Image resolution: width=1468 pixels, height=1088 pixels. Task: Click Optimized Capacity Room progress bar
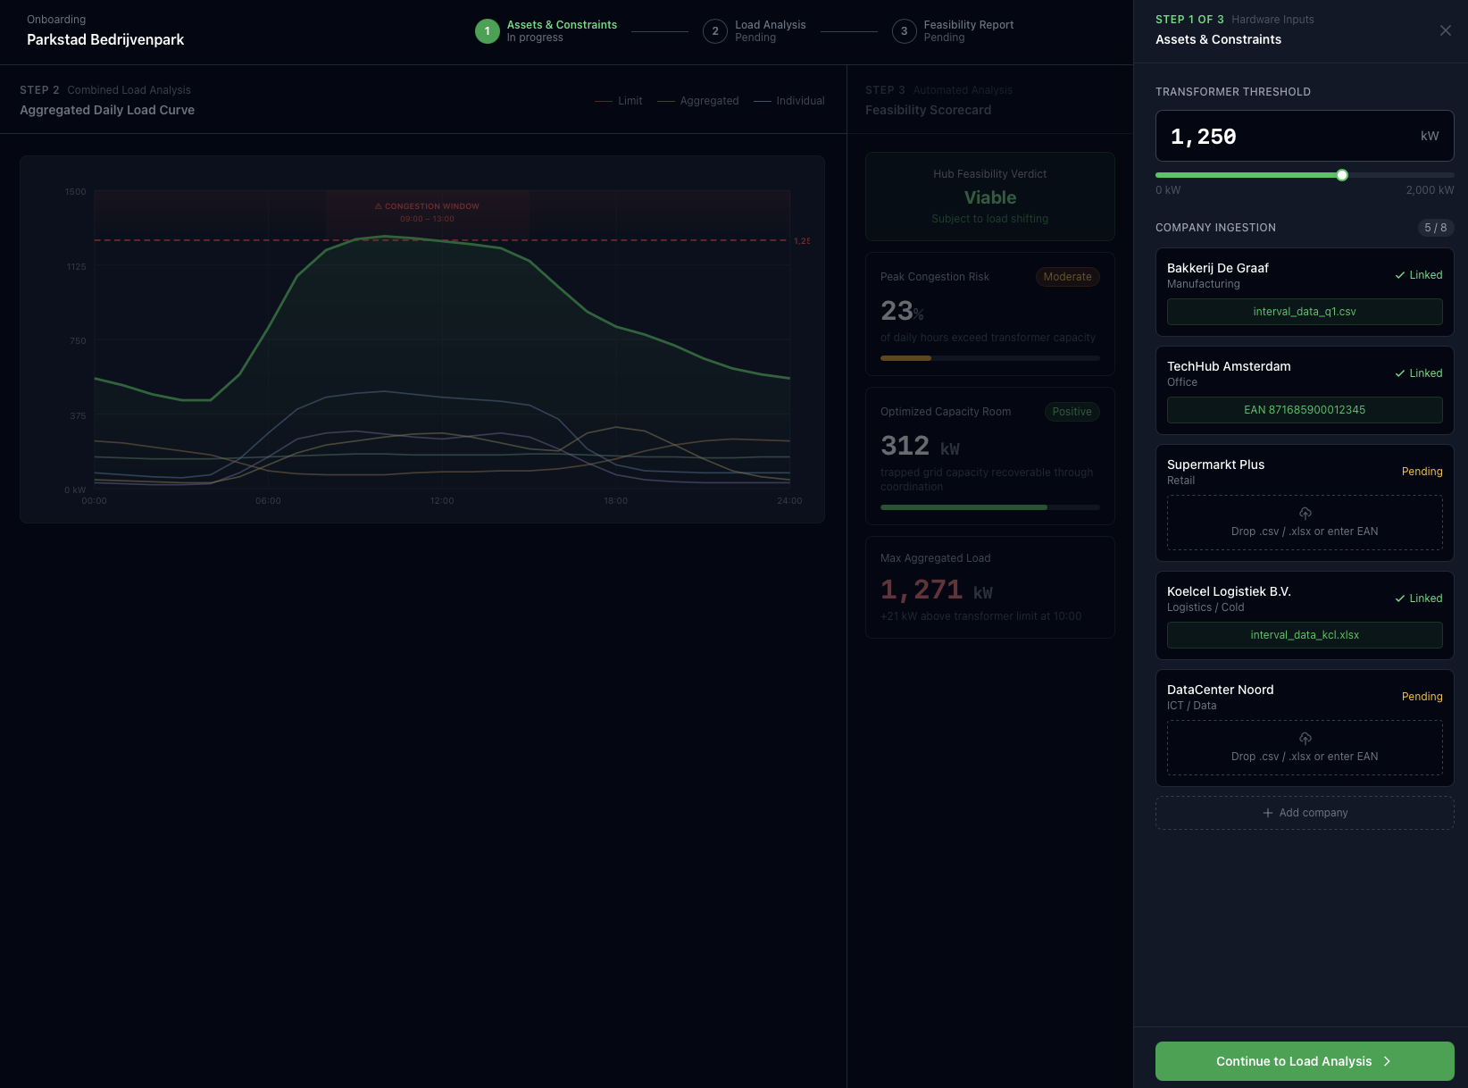coord(989,507)
